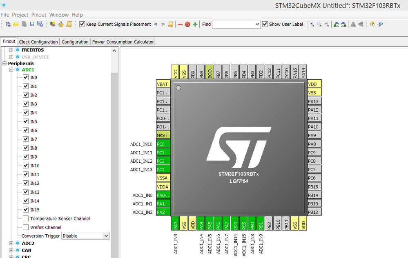Image resolution: width=408 pixels, height=258 pixels.
Task: Open the Project menu
Action: coord(20,15)
